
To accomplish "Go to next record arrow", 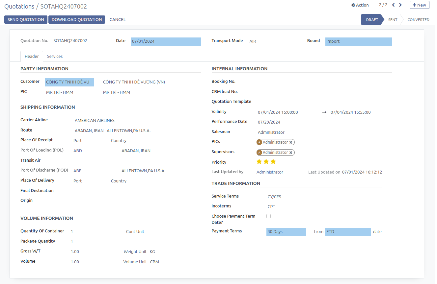I will [x=400, y=5].
